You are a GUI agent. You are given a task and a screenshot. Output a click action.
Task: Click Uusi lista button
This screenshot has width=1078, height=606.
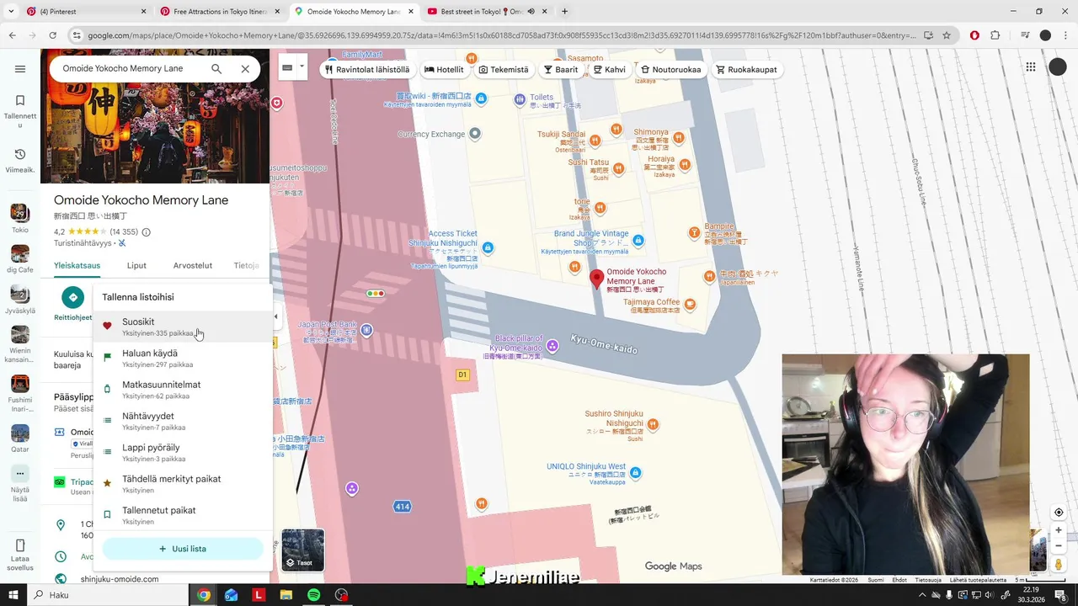pos(183,549)
